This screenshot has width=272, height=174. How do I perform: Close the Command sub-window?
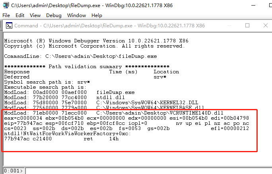tap(265, 25)
